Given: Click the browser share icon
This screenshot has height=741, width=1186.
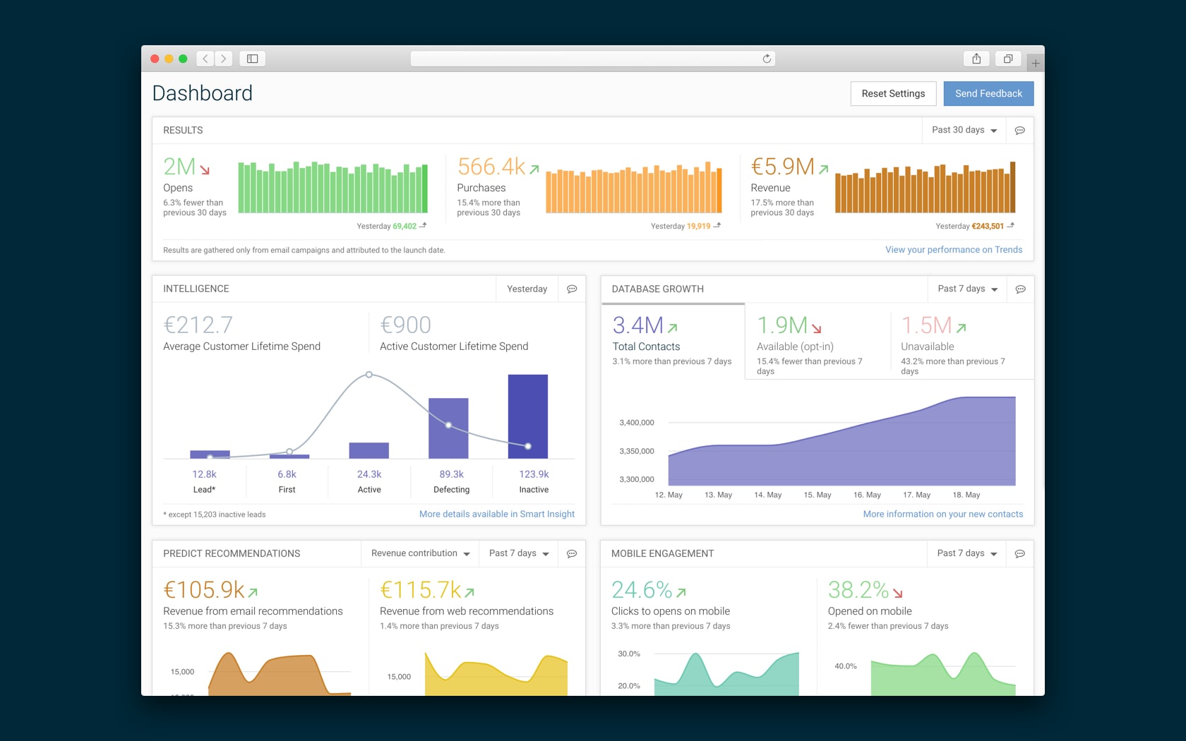Looking at the screenshot, I should pos(976,59).
